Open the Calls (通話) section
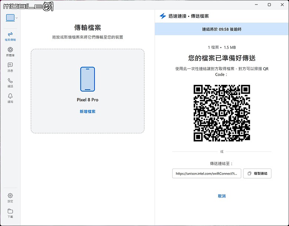The width and height of the screenshot is (289, 226). [10, 83]
